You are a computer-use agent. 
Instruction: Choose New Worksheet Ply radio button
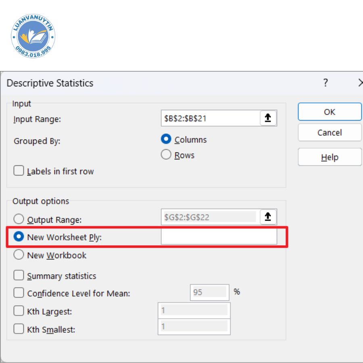(x=19, y=237)
